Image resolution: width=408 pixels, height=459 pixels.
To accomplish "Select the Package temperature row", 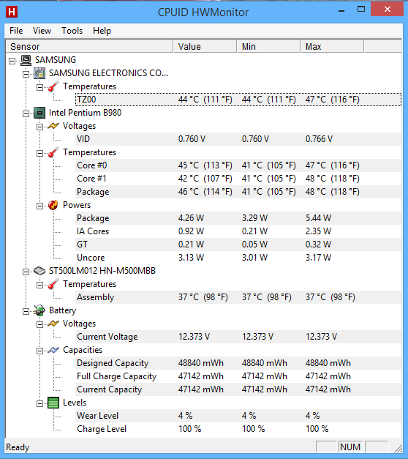I will click(x=238, y=192).
